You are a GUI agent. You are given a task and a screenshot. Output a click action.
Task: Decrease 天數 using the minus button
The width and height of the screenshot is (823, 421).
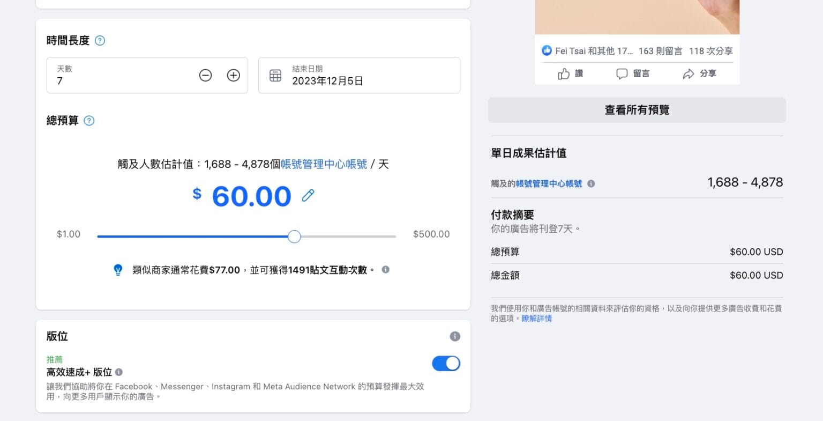(205, 75)
